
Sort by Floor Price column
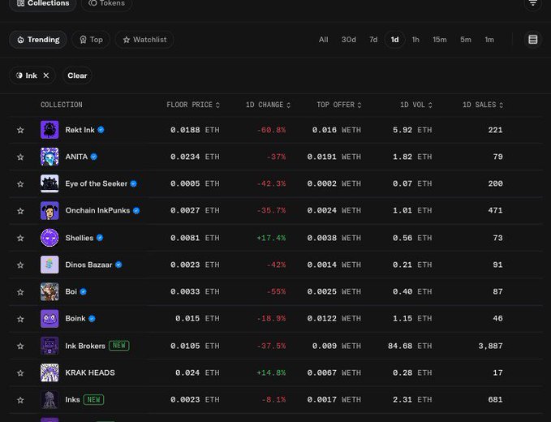coord(193,105)
